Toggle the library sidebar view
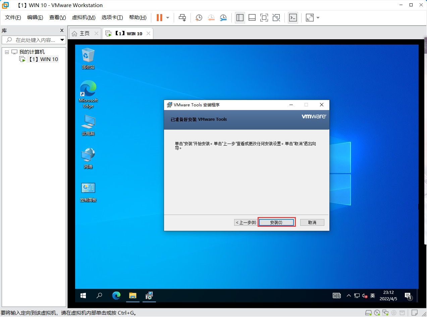 240,17
